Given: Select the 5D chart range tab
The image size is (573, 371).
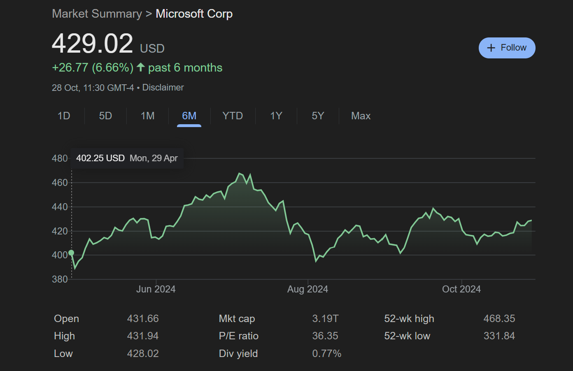Looking at the screenshot, I should pyautogui.click(x=105, y=116).
